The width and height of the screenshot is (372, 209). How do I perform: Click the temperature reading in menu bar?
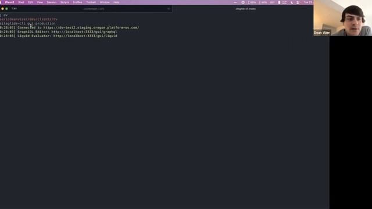pos(273,2)
